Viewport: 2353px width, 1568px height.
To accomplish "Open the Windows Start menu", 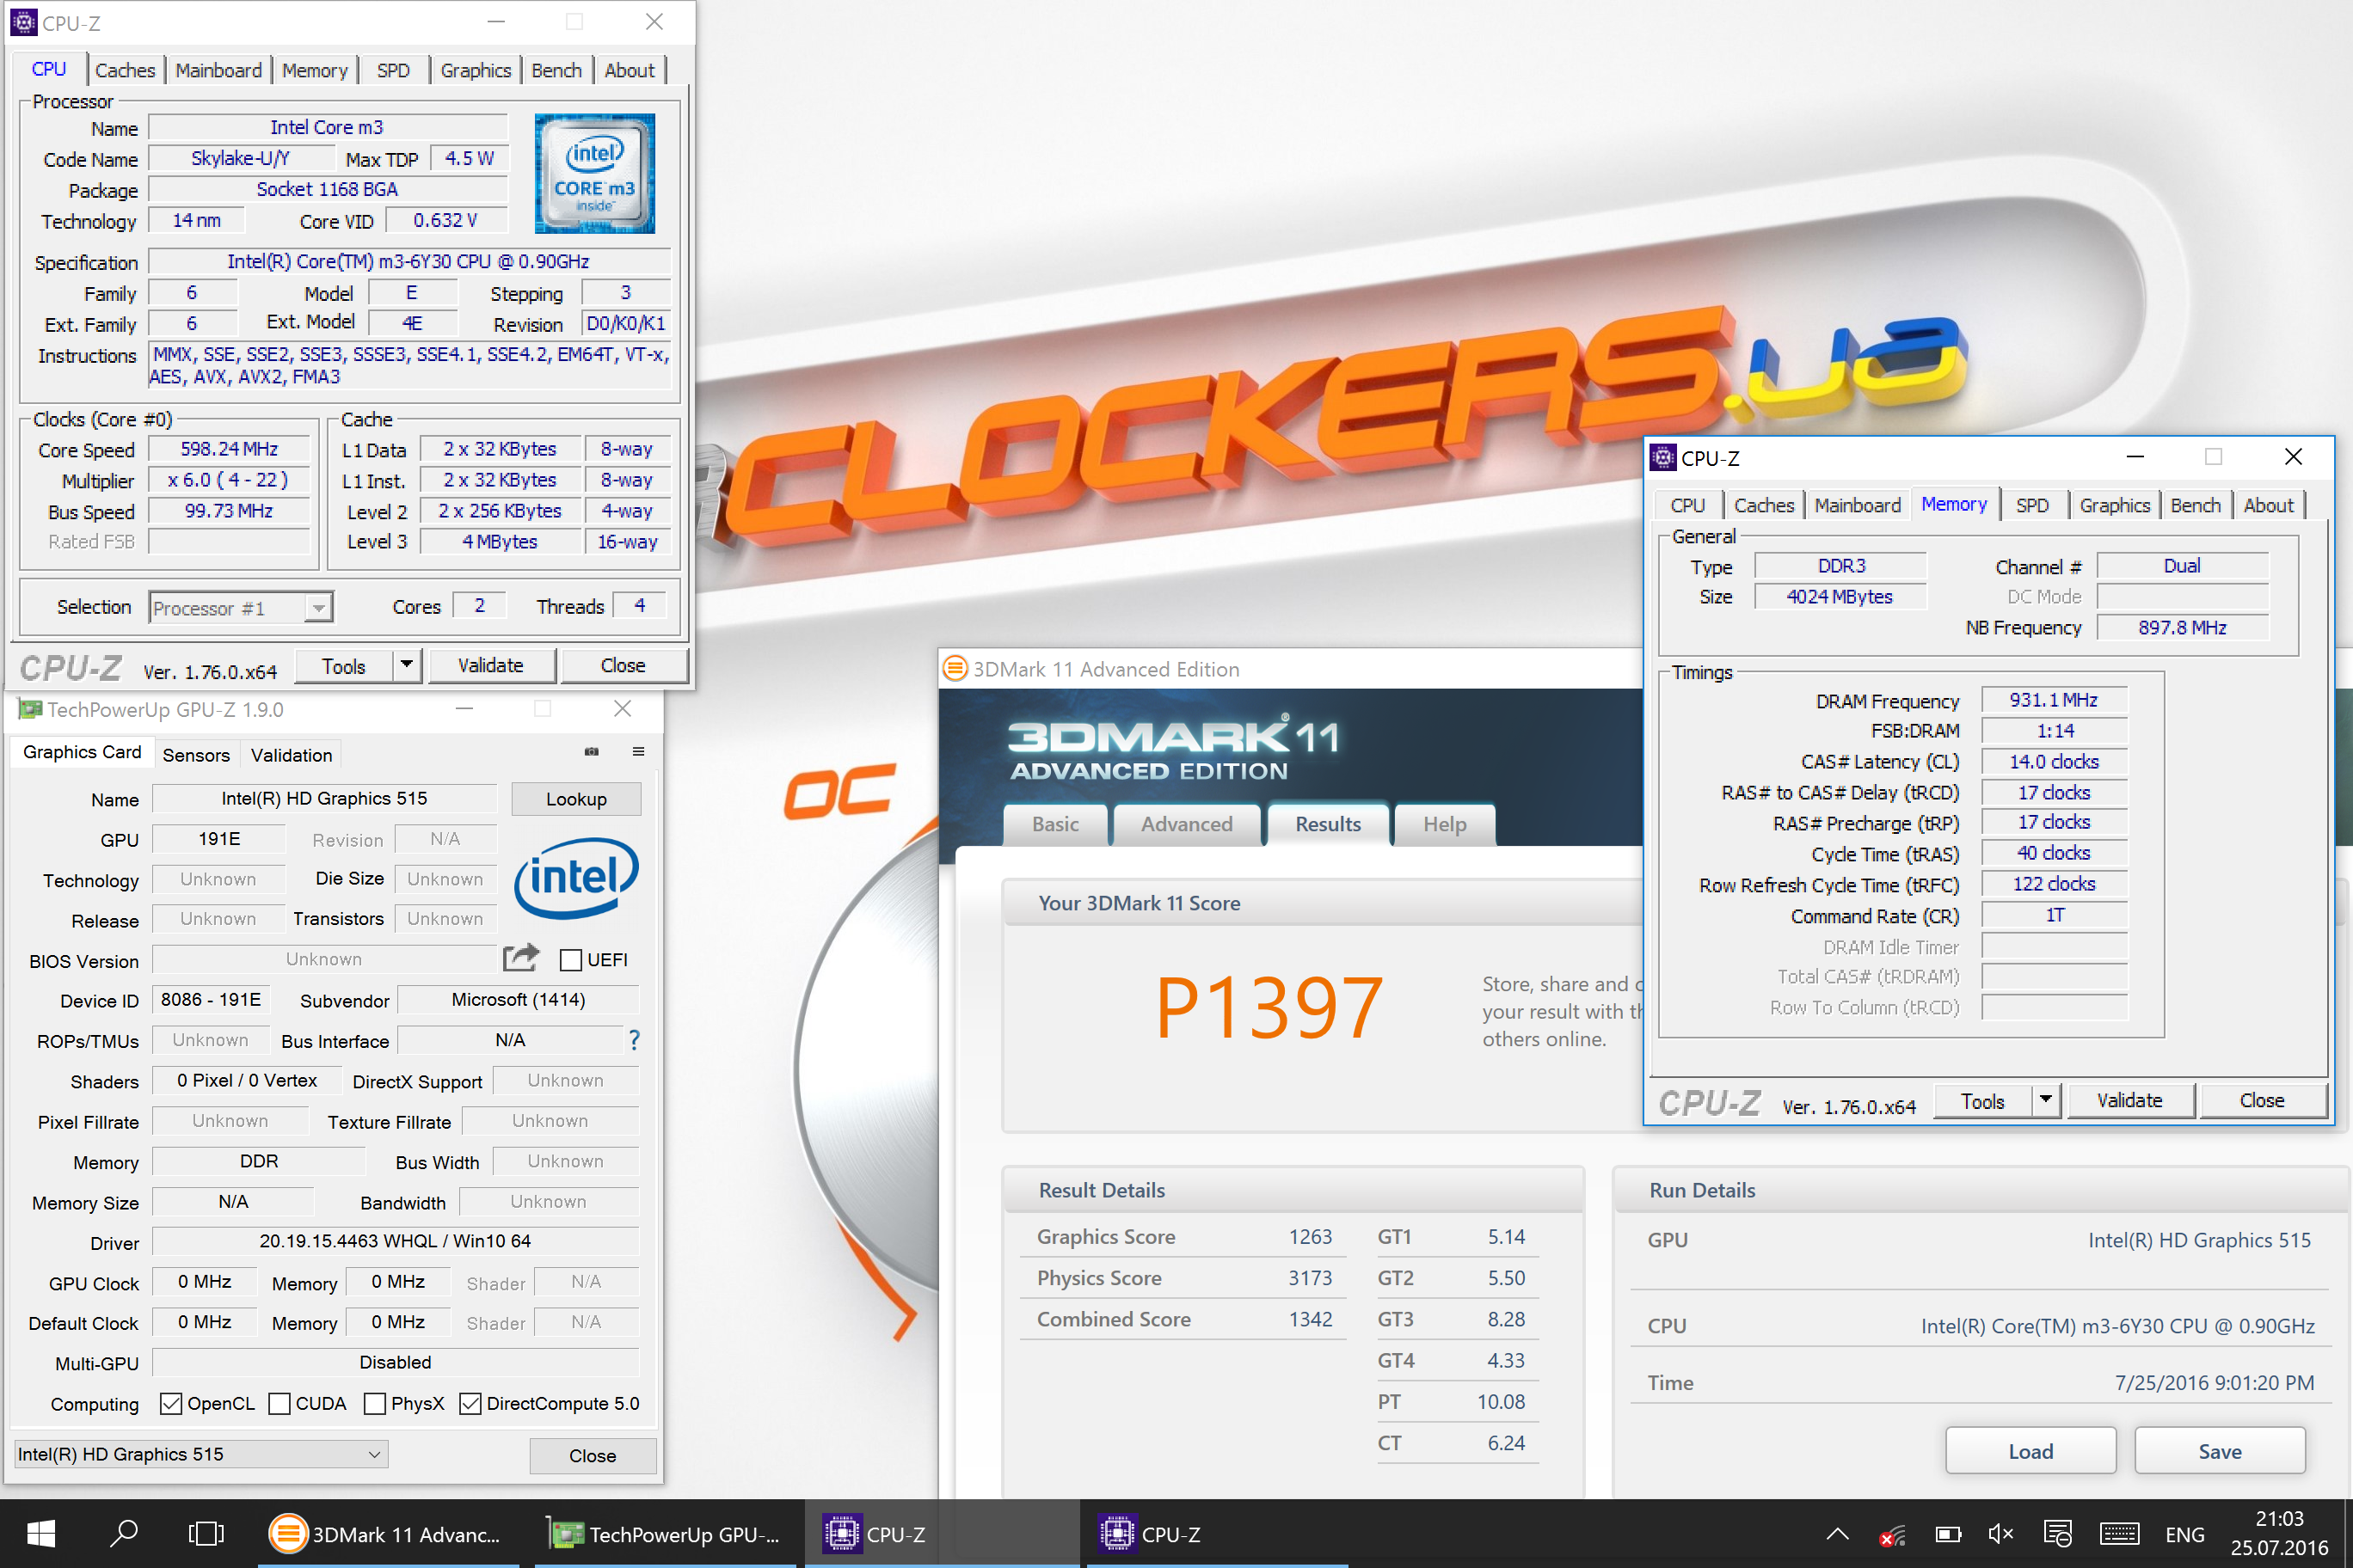I will (41, 1534).
